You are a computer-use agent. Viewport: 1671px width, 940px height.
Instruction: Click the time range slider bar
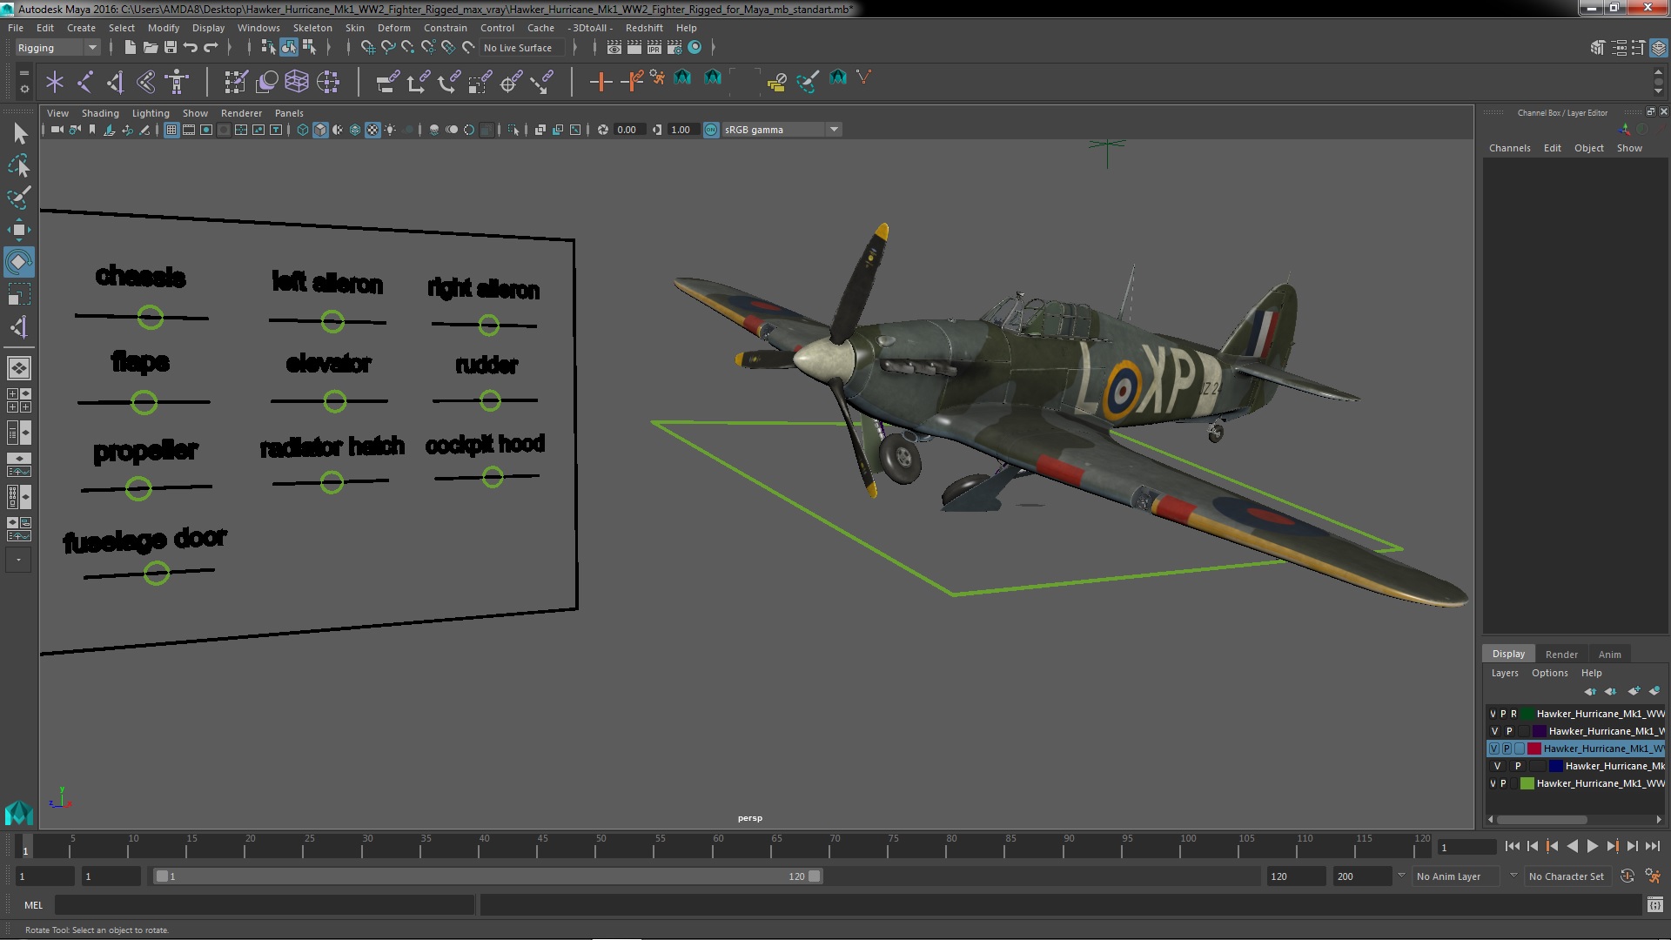click(487, 876)
